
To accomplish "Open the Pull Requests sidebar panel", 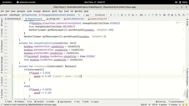I will coord(2,46).
